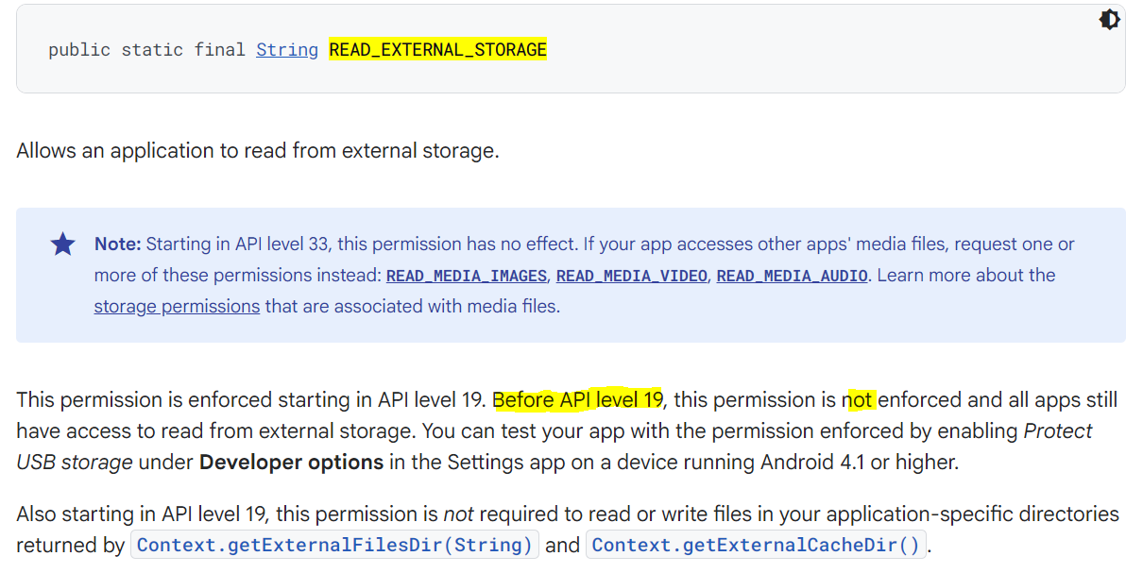Open the String type link
The width and height of the screenshot is (1143, 573).
click(287, 50)
